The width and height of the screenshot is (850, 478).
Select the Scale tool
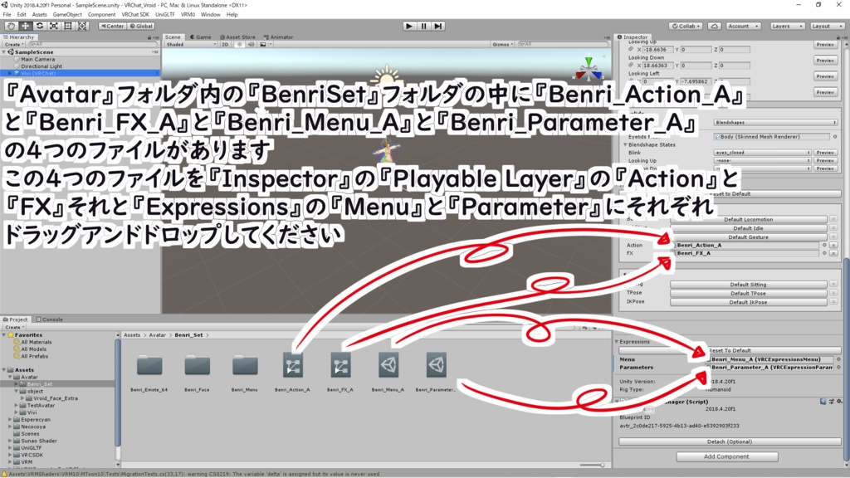coord(53,26)
